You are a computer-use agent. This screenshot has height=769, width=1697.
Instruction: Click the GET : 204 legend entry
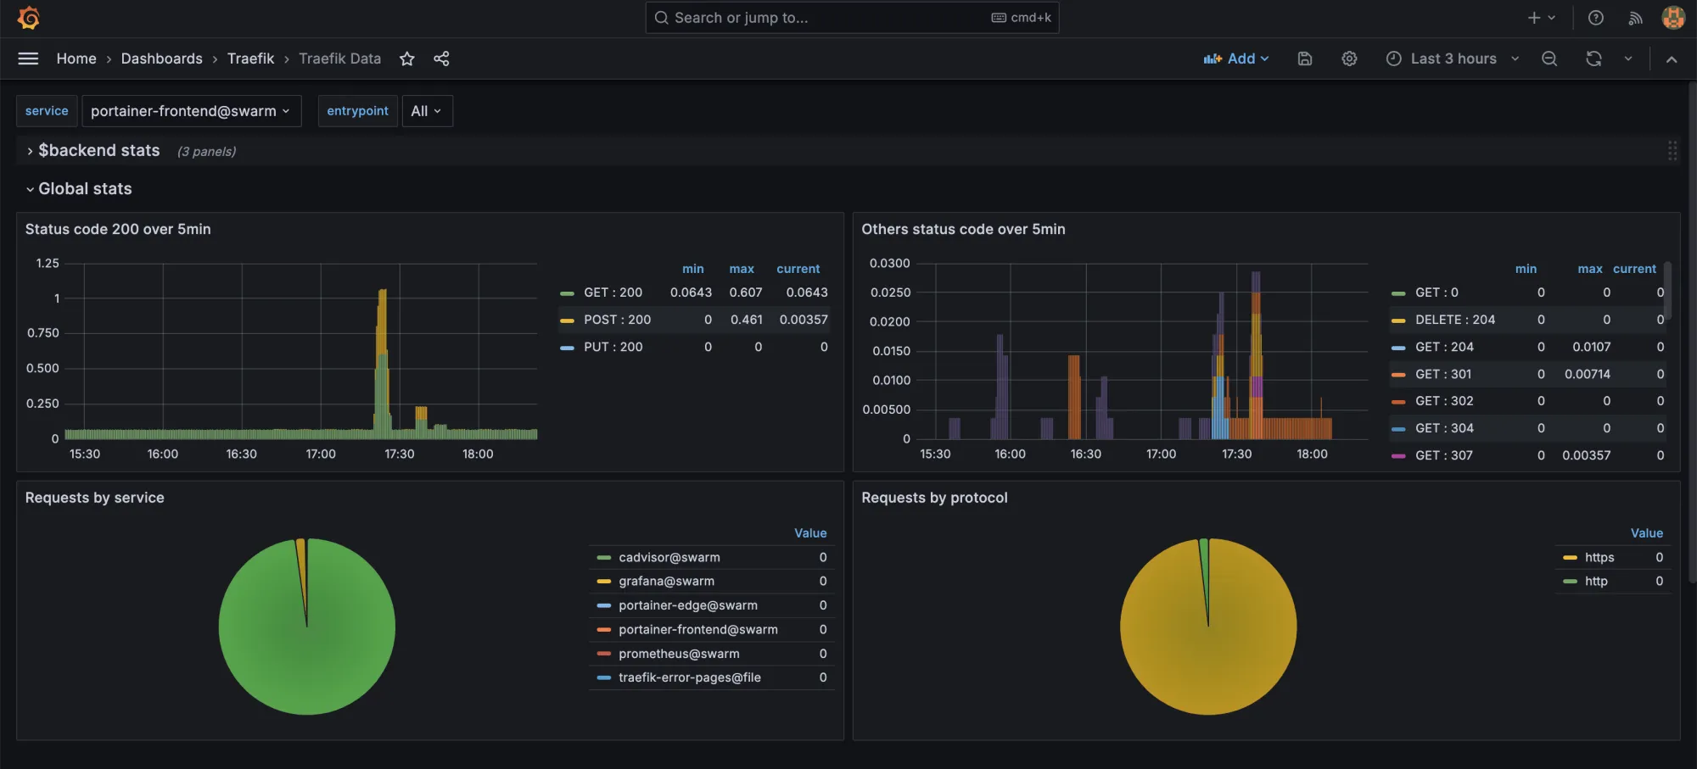click(x=1444, y=347)
